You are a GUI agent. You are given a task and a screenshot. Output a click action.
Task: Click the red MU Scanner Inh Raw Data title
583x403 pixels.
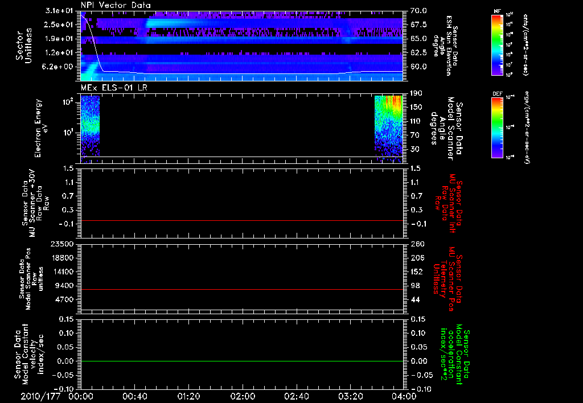pos(447,203)
